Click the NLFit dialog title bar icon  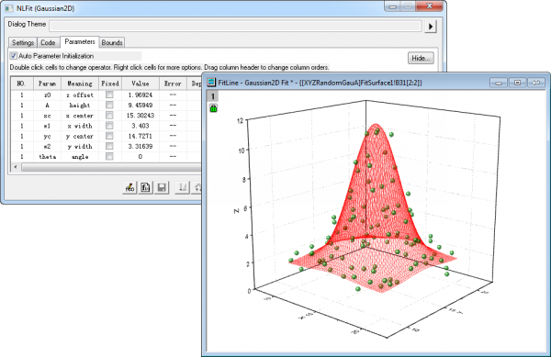tap(9, 8)
